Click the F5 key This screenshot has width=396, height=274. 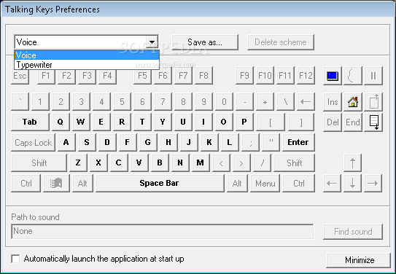coord(142,76)
